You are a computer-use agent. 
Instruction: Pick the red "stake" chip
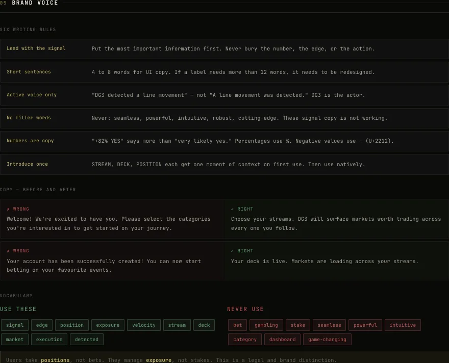click(x=298, y=325)
